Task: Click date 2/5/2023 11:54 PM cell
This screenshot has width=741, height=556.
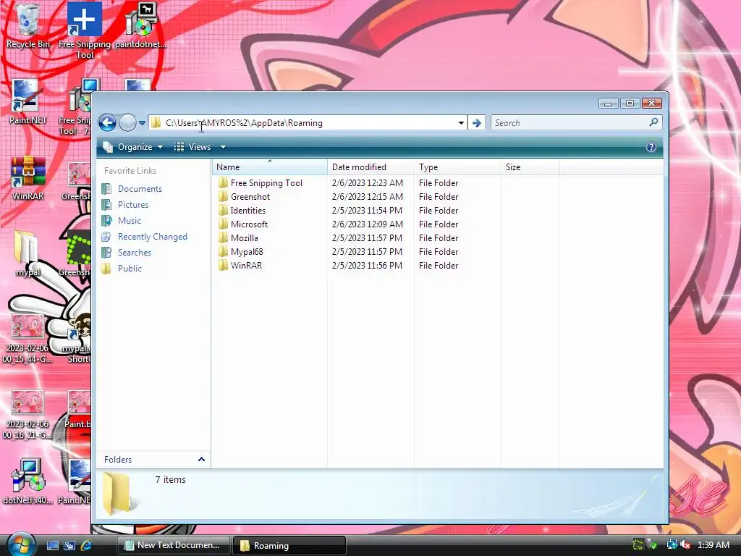Action: pyautogui.click(x=367, y=211)
